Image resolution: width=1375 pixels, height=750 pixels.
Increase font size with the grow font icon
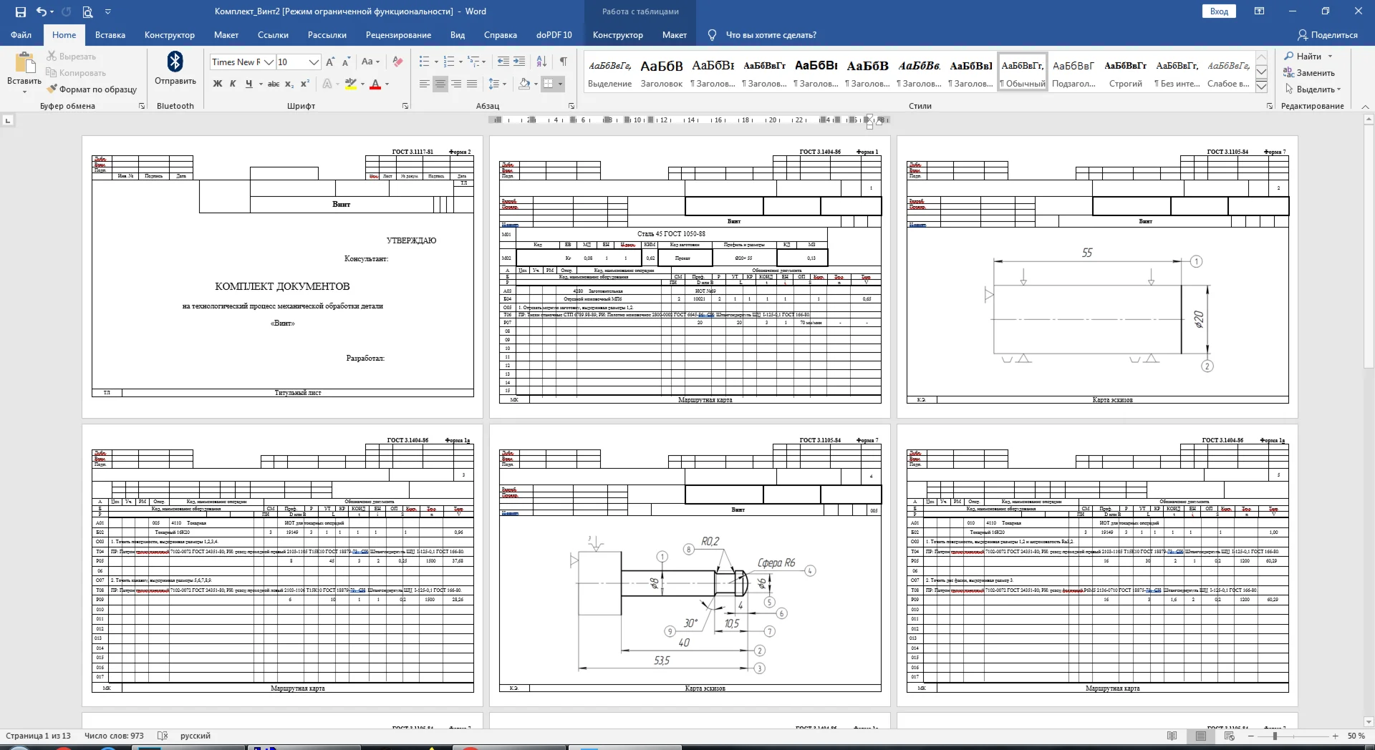tap(330, 62)
